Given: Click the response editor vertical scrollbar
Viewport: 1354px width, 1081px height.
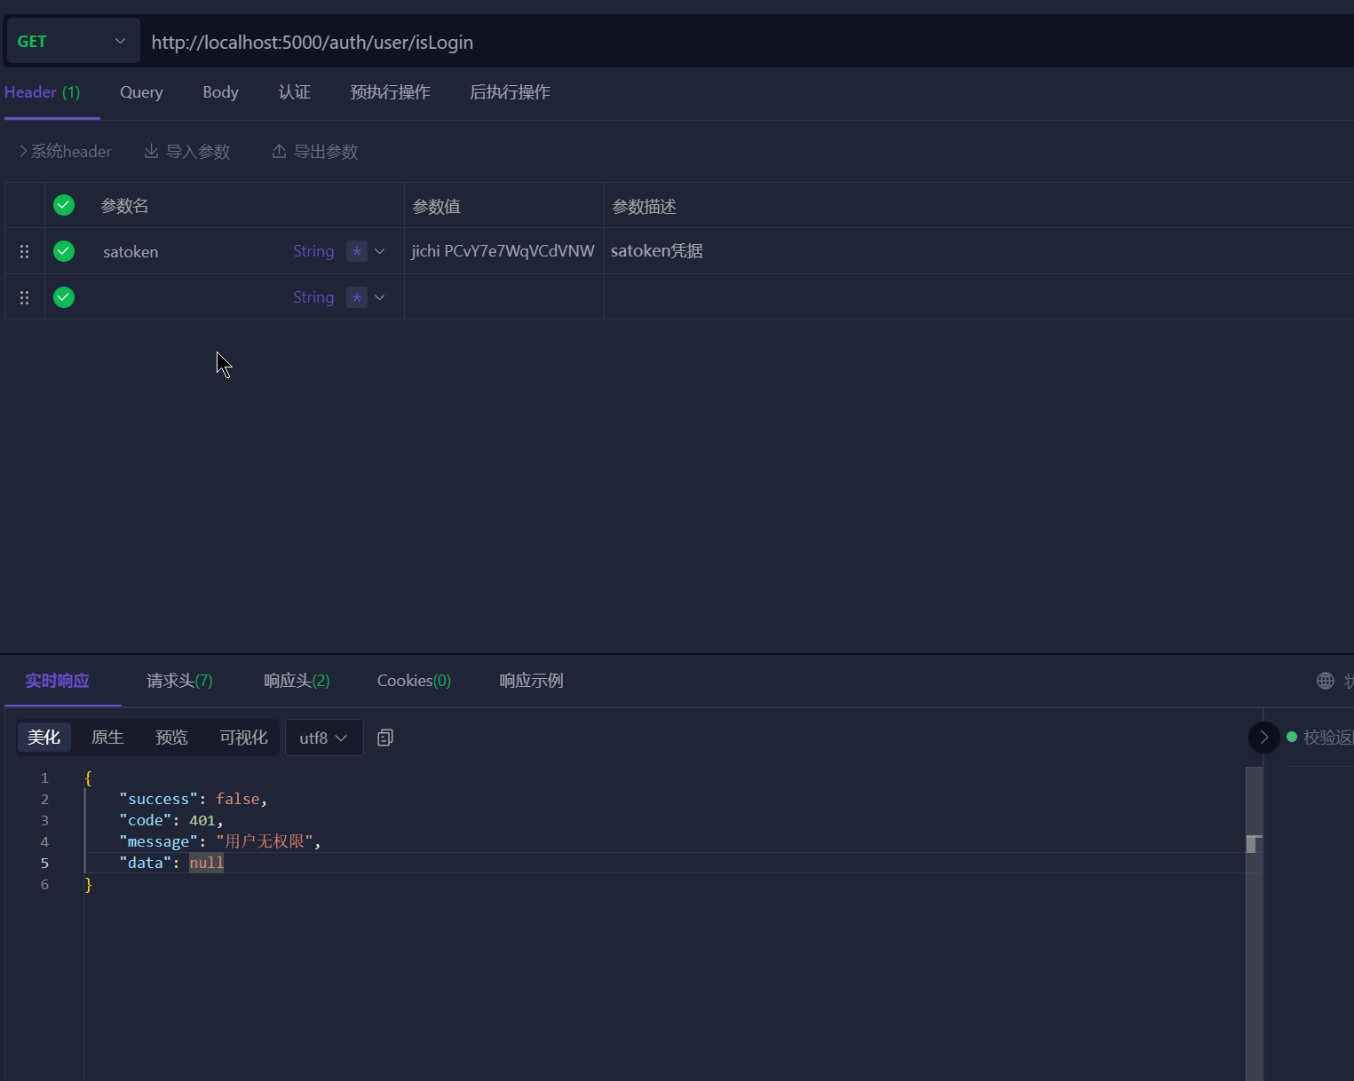Looking at the screenshot, I should (1254, 923).
